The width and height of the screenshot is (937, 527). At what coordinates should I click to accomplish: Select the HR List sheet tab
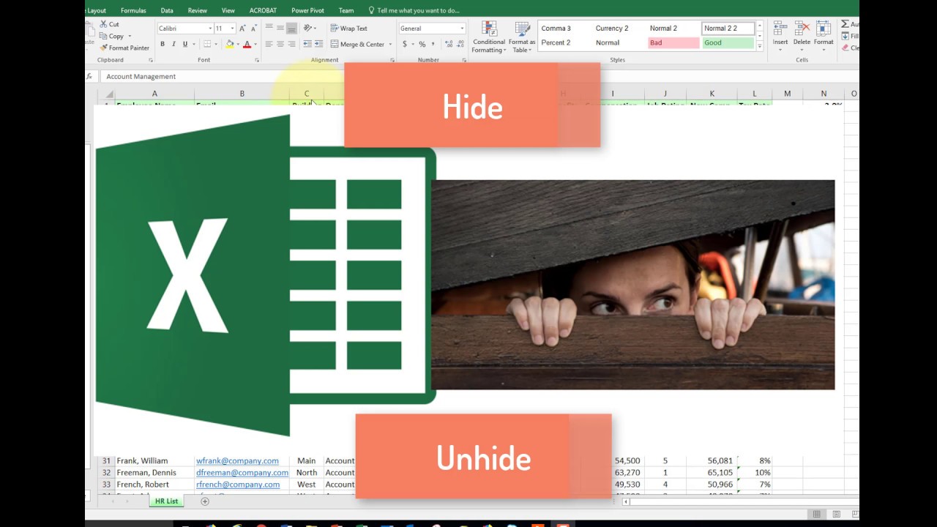click(166, 501)
